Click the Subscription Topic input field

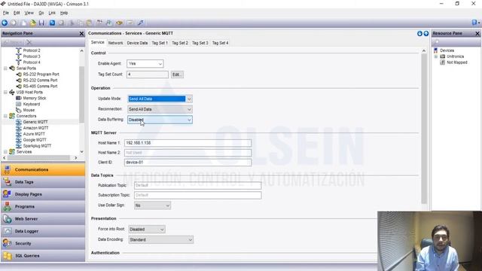pyautogui.click(x=197, y=196)
